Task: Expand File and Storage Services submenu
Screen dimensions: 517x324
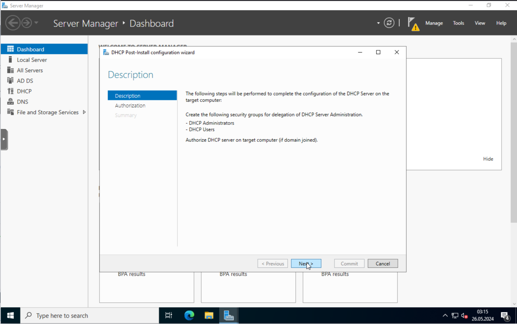Action: (84, 112)
